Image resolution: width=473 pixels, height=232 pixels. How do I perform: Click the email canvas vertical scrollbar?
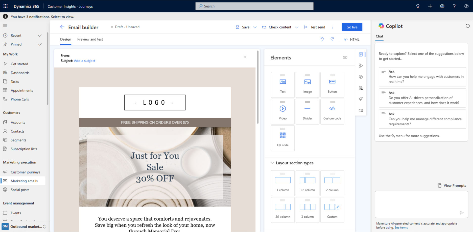pyautogui.click(x=258, y=87)
